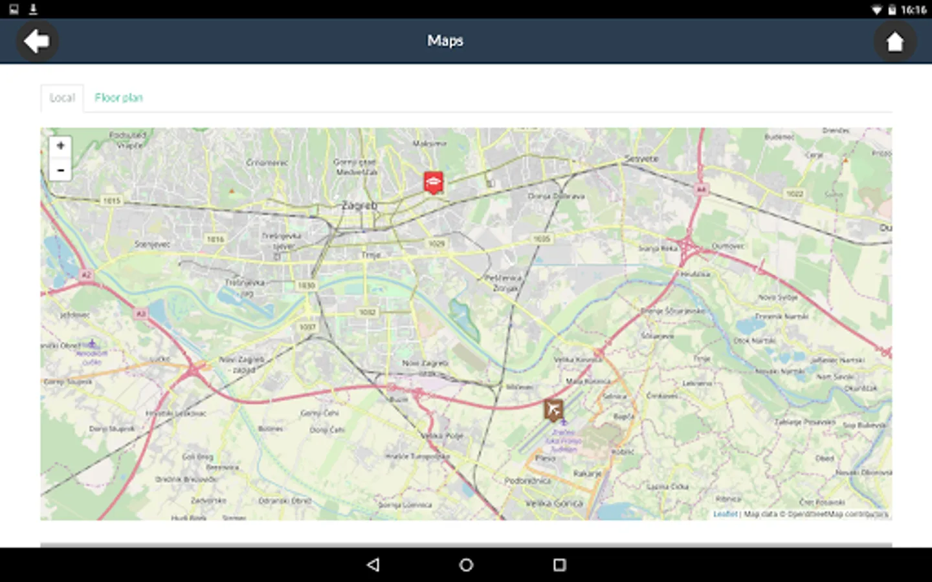Click the road number 1016 shield
932x582 pixels.
215,239
